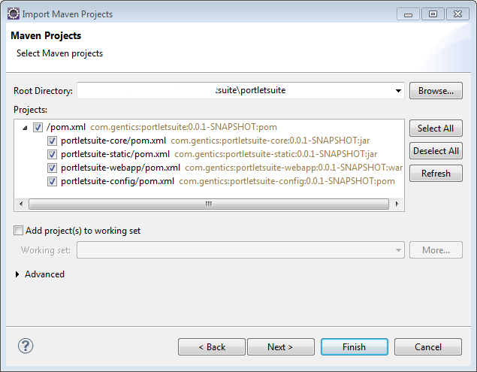Select the portletsuite-static/pom.xml row
Viewport: 477px width, 372px height.
pyautogui.click(x=115, y=154)
